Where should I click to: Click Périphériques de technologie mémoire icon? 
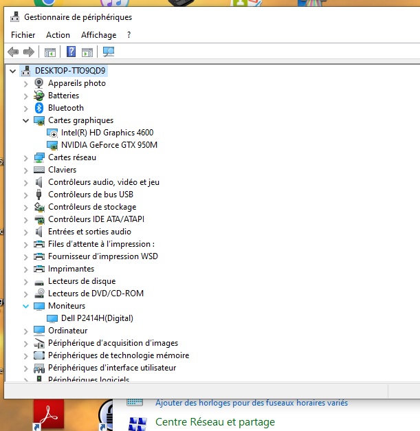click(39, 355)
